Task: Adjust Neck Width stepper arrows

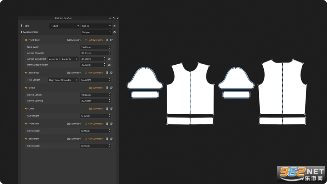Action: (109, 47)
